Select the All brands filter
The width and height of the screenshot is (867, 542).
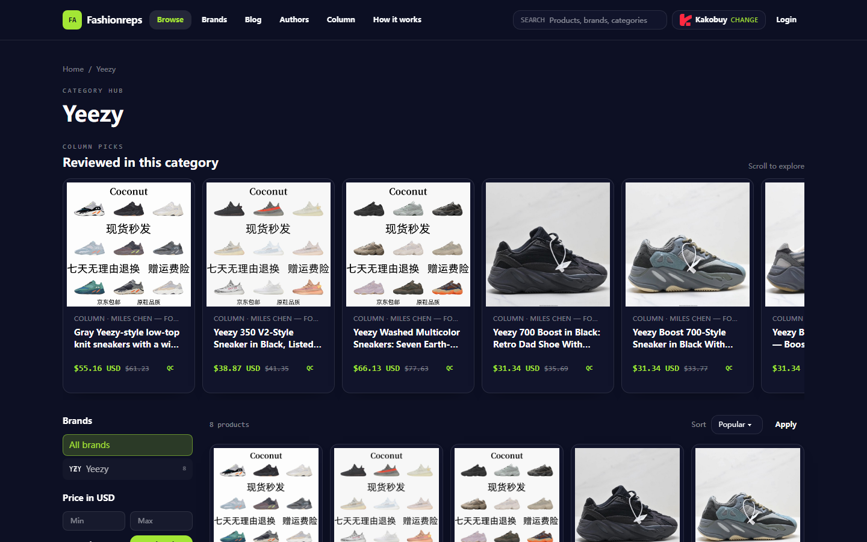pos(128,445)
